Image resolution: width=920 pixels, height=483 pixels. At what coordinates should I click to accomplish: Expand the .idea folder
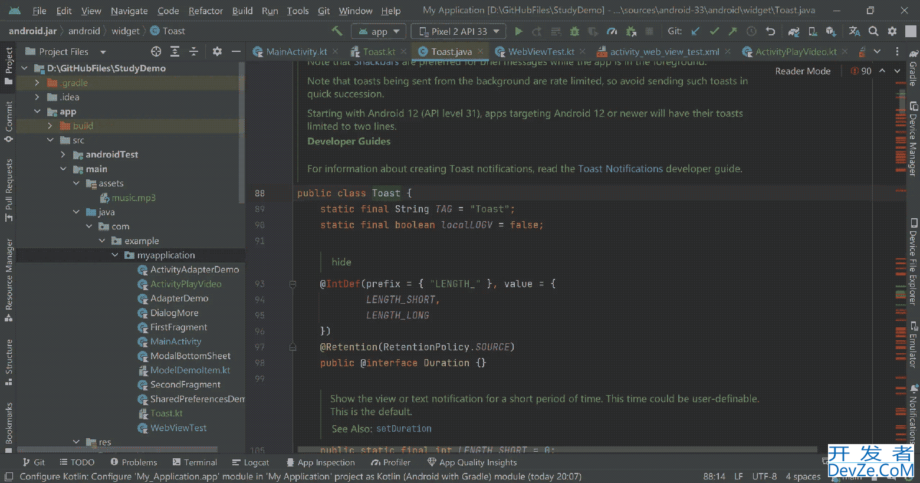pos(37,97)
